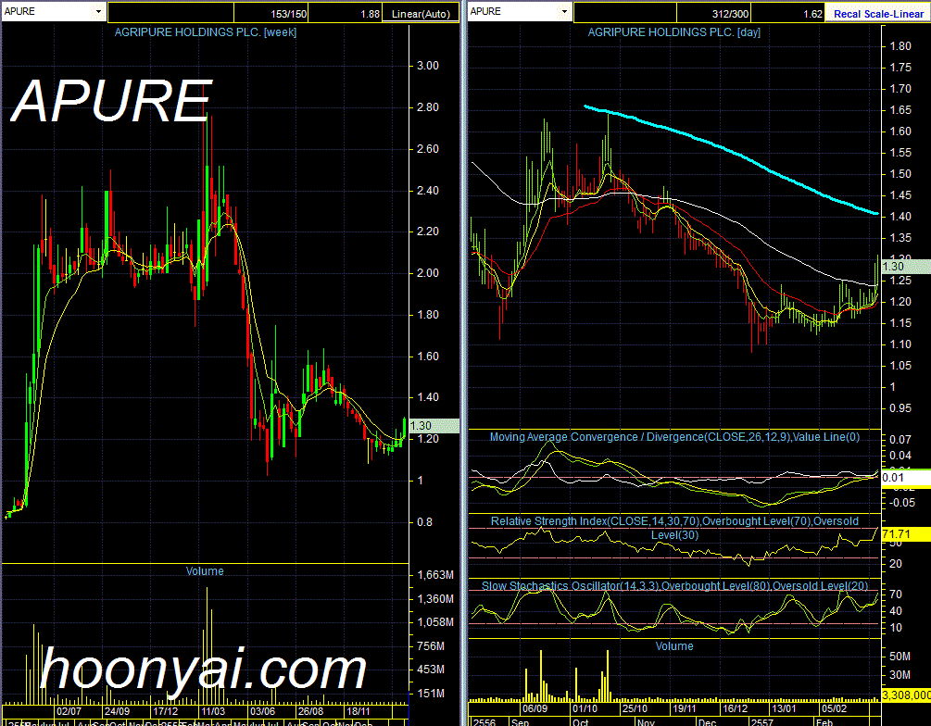Screen dimensions: 931x726
Task: Click the 2.40 price level on weekly axis
Action: 427,190
